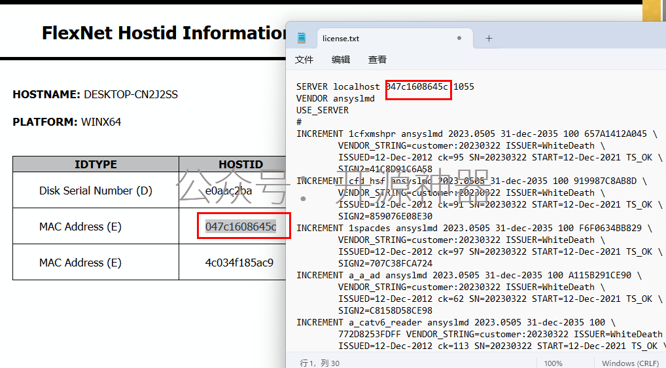Click MAC Address (E) label beside 4c034f185ac9
Viewport: 666px width, 368px height.
pyautogui.click(x=80, y=263)
